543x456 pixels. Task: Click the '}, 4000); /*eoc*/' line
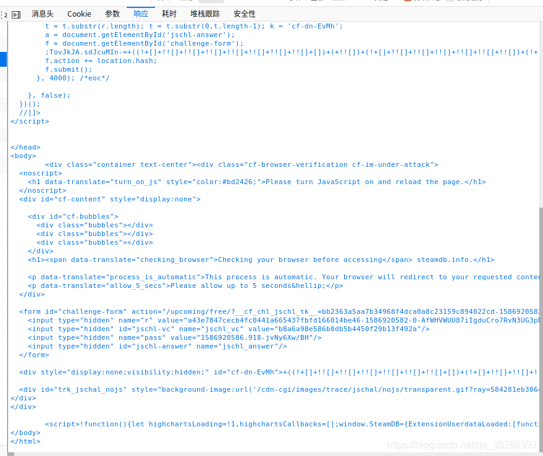(x=73, y=78)
